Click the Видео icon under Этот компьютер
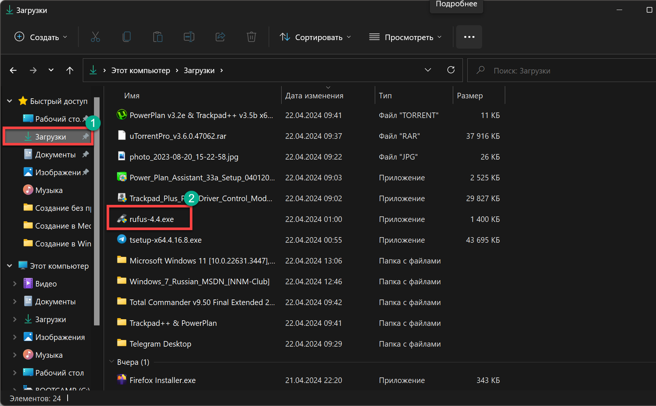 point(28,283)
